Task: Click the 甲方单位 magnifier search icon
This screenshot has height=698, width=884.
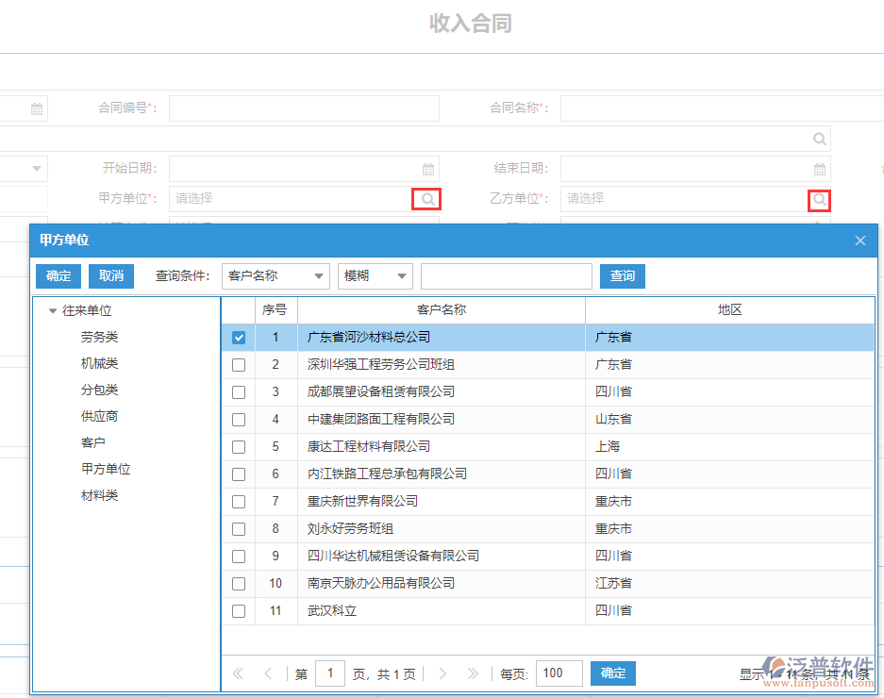Action: (425, 199)
